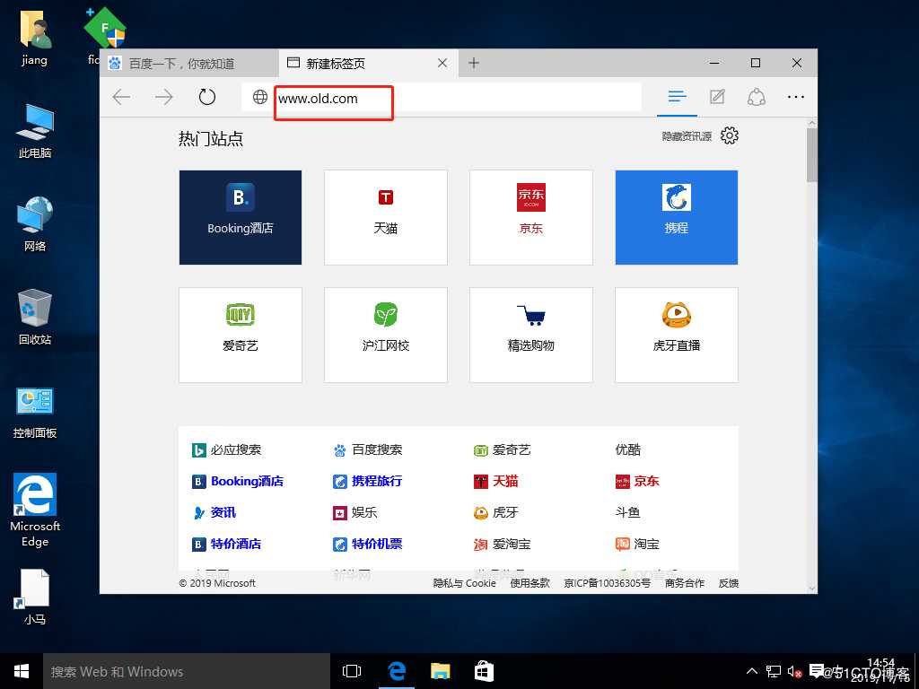Open a new tab with the plus button
The image size is (919, 689).
(474, 64)
